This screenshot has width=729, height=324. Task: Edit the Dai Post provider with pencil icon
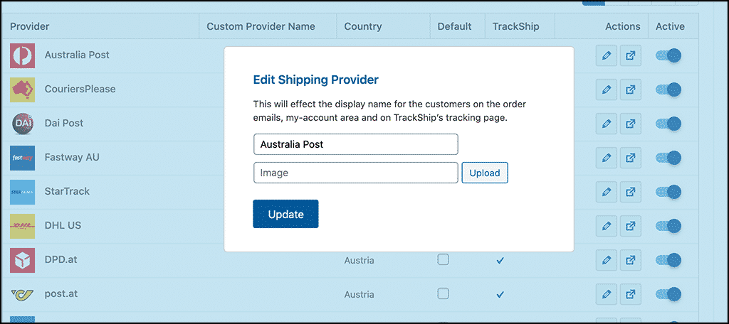tap(607, 124)
